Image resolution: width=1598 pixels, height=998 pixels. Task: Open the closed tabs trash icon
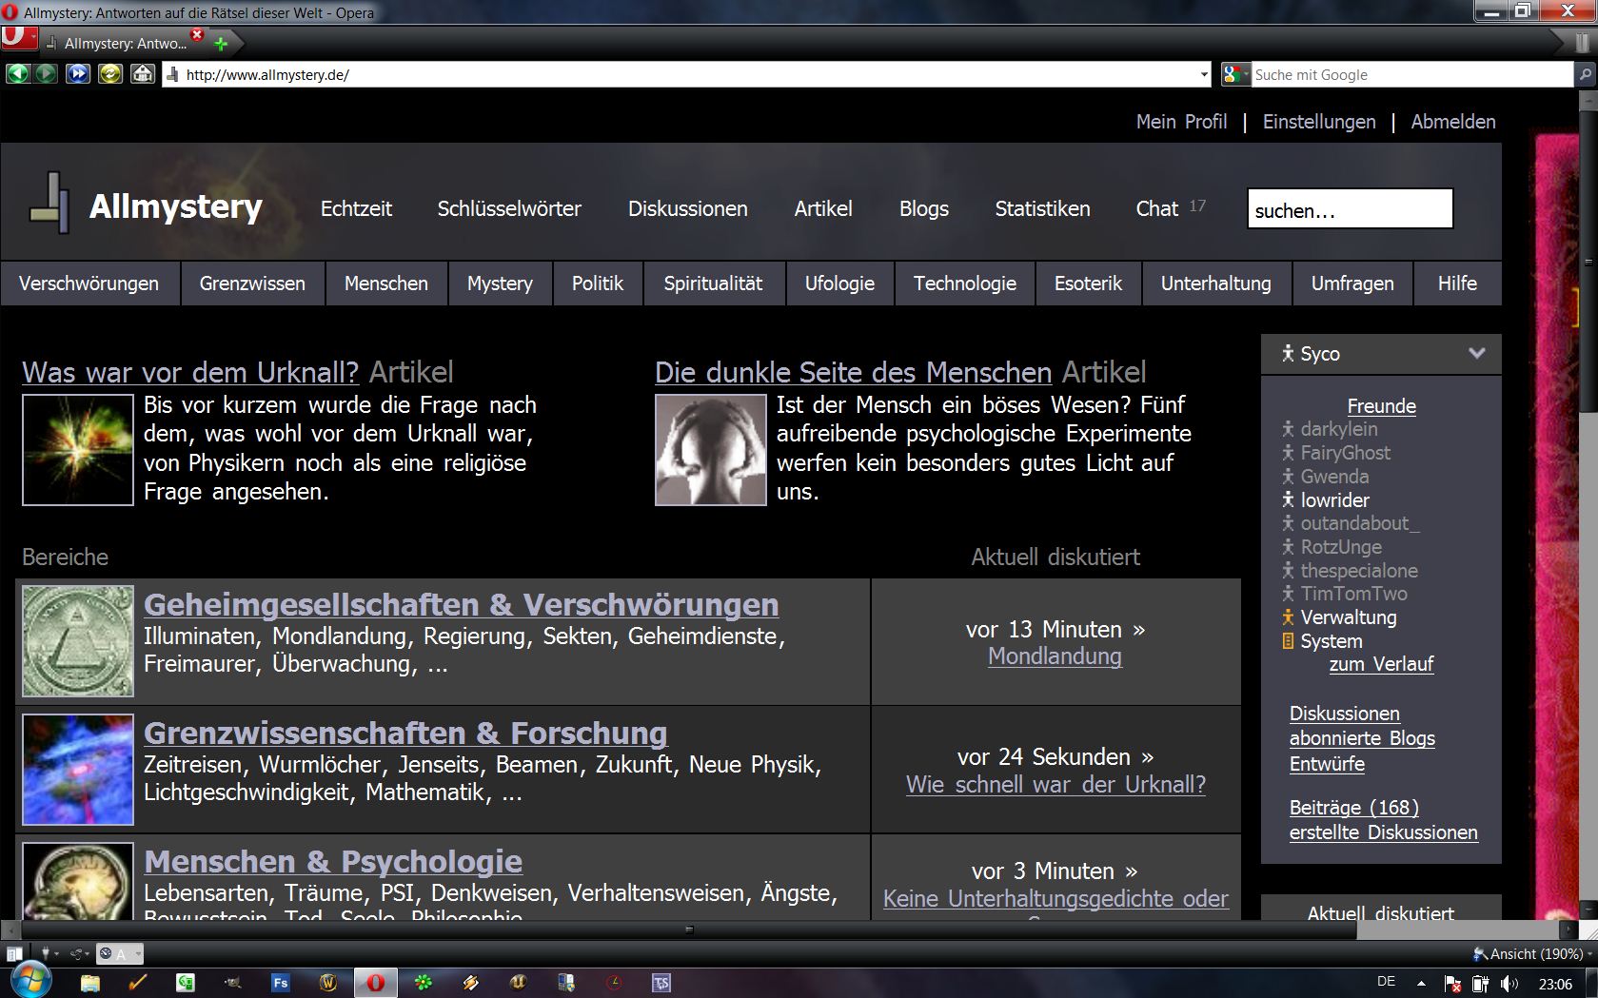click(1582, 43)
